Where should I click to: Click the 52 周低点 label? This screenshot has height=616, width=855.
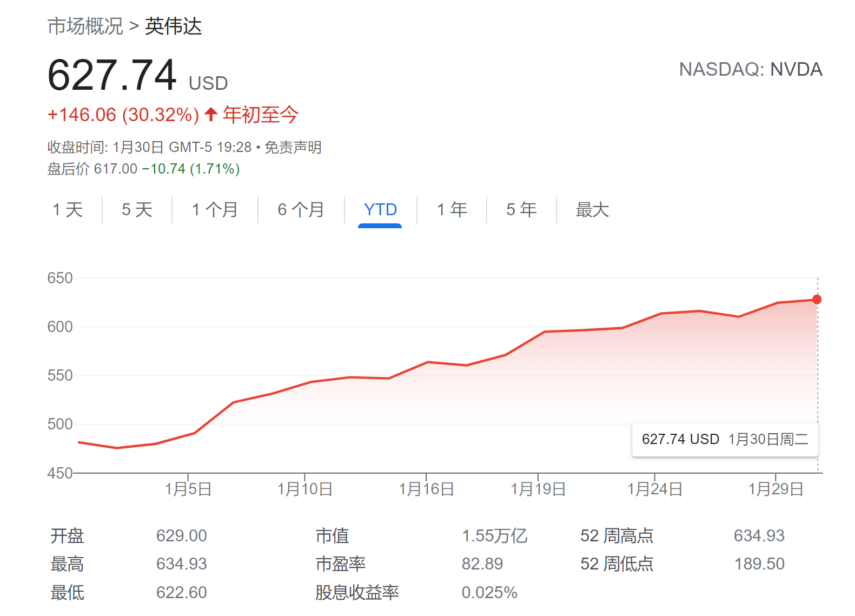coord(617,564)
